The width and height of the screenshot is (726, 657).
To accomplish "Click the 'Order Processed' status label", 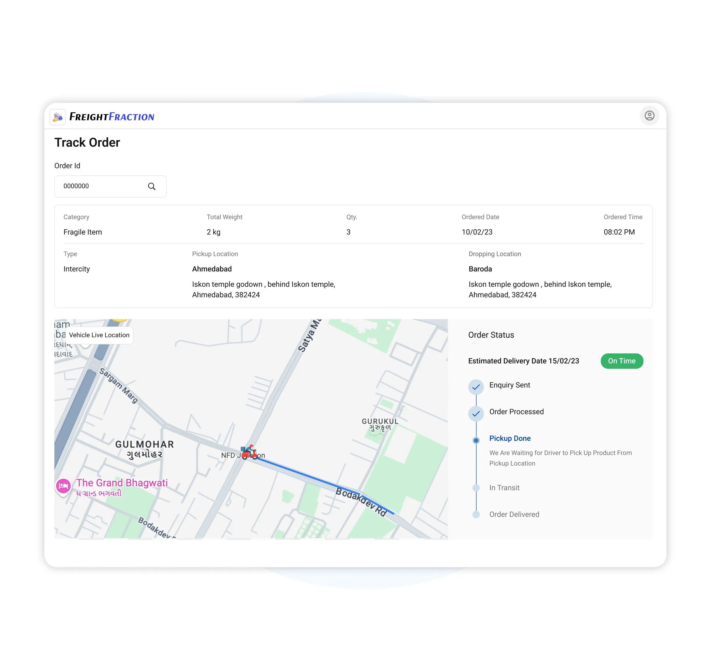I will pos(516,411).
